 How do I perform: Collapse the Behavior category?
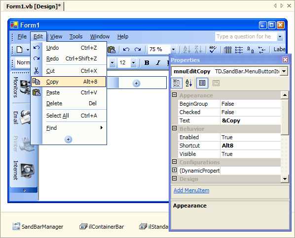[175, 128]
